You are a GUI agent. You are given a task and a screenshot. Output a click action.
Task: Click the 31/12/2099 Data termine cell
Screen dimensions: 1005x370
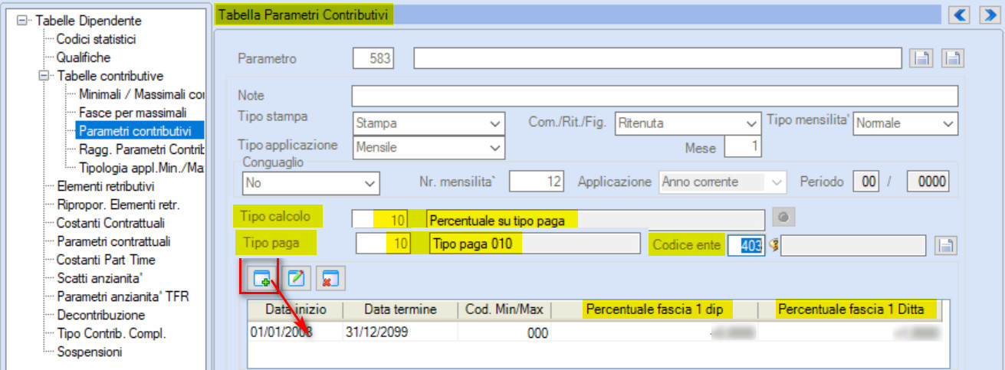tap(400, 332)
